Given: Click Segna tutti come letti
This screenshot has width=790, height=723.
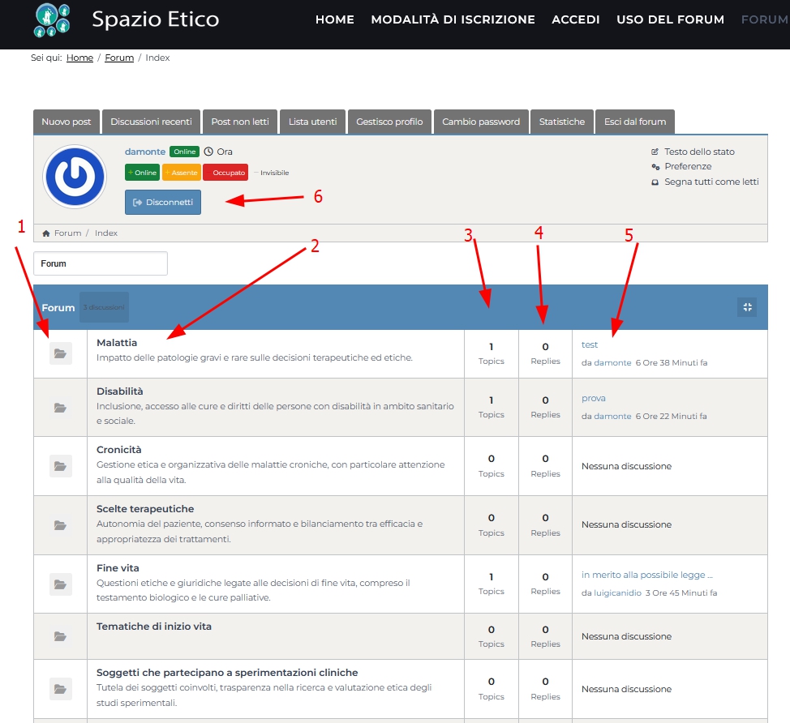Looking at the screenshot, I should click(x=711, y=182).
